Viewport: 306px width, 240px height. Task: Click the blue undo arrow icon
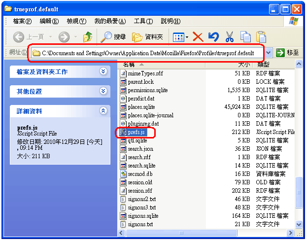[x=214, y=36]
